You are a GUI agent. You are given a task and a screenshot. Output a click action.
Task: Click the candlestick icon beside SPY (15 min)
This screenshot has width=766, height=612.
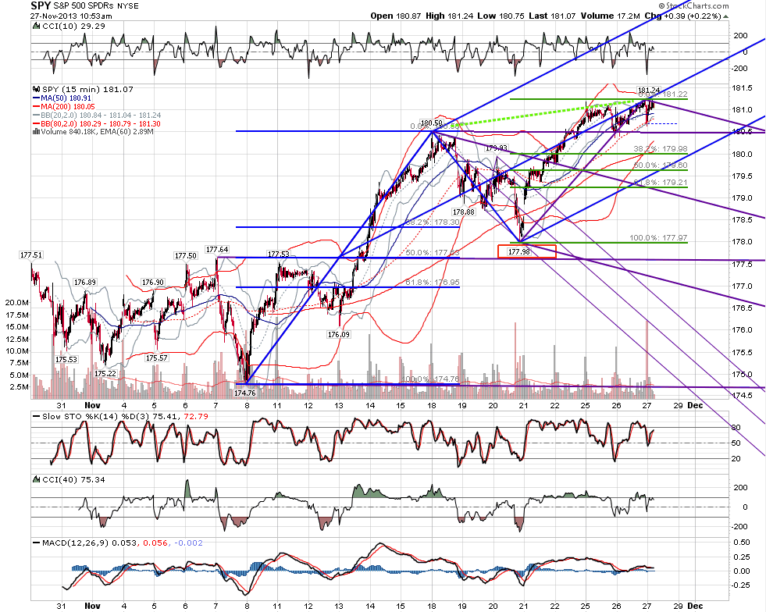36,90
